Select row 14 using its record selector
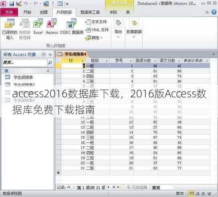Screen dimensions: 218x197 click(x=58, y=132)
